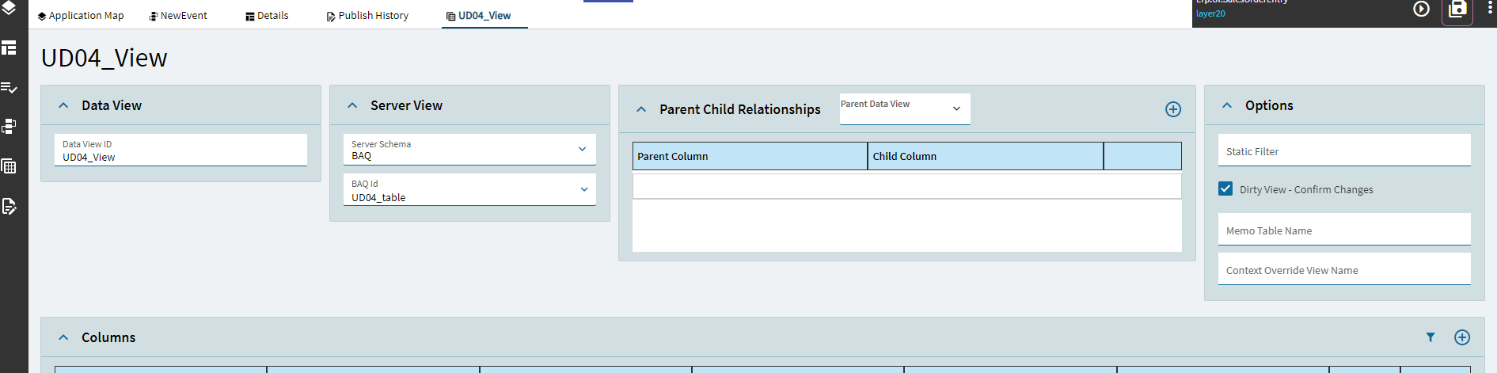
Task: Click the layer20 link
Action: [x=1210, y=13]
